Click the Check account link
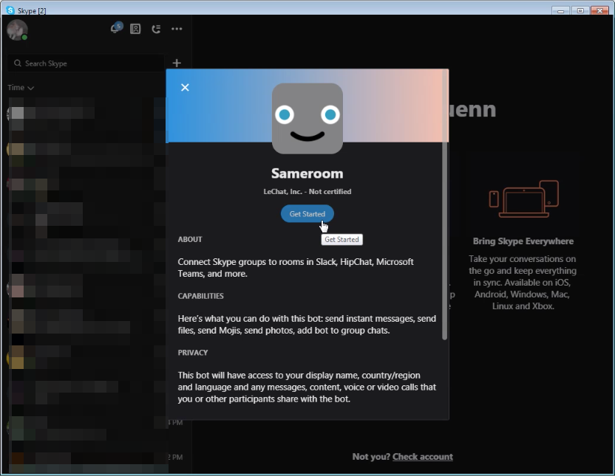The height and width of the screenshot is (476, 615). pos(422,457)
